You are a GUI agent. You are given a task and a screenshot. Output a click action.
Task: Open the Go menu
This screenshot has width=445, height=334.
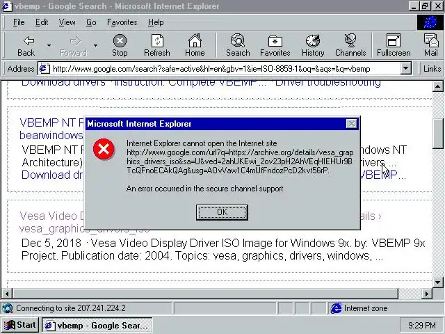tap(91, 22)
